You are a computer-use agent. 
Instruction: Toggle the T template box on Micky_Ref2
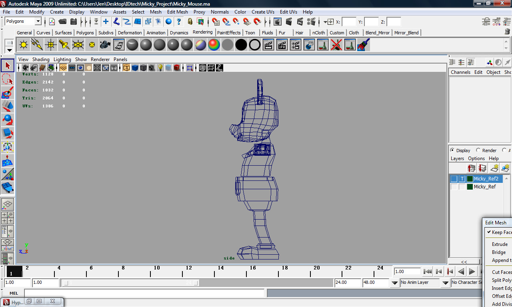462,179
